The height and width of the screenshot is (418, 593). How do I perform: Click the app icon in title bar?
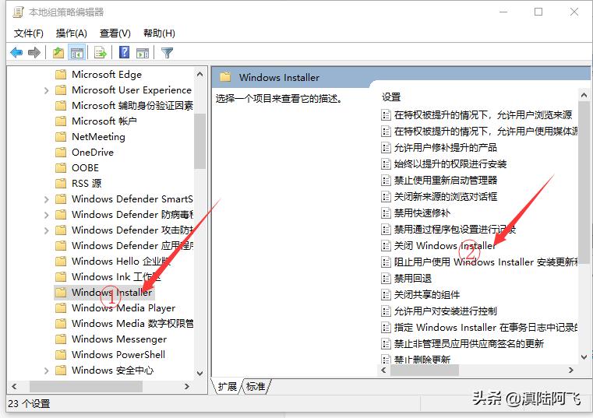coord(18,12)
